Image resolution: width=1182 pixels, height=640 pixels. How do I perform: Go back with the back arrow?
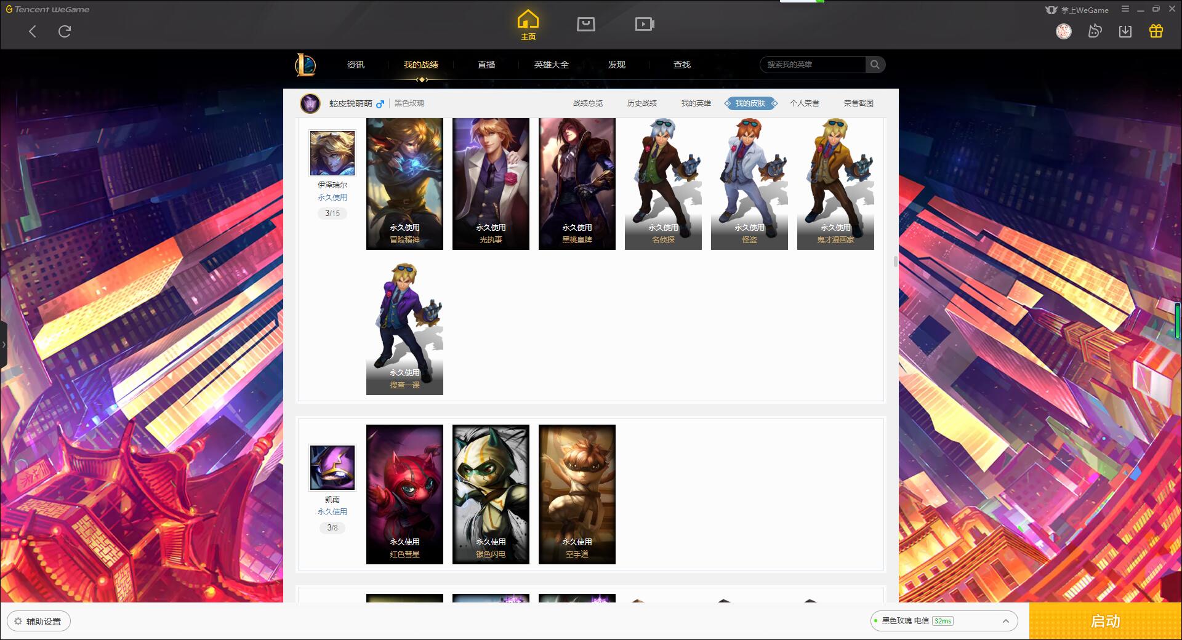click(x=33, y=31)
